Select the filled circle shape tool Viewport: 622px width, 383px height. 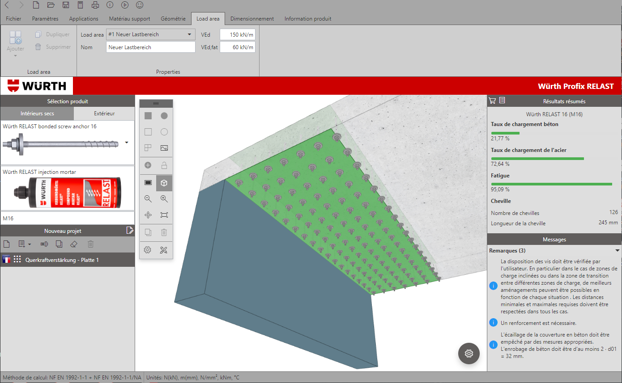(164, 116)
